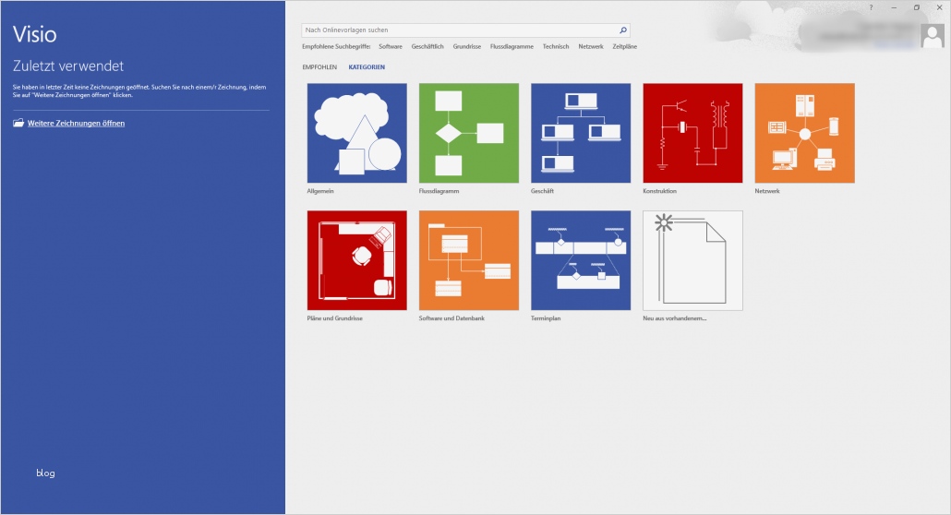Close the Visio window

(x=940, y=7)
